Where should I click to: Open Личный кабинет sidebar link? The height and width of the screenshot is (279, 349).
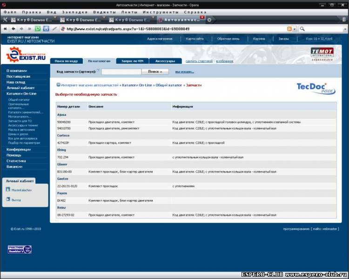click(x=20, y=88)
